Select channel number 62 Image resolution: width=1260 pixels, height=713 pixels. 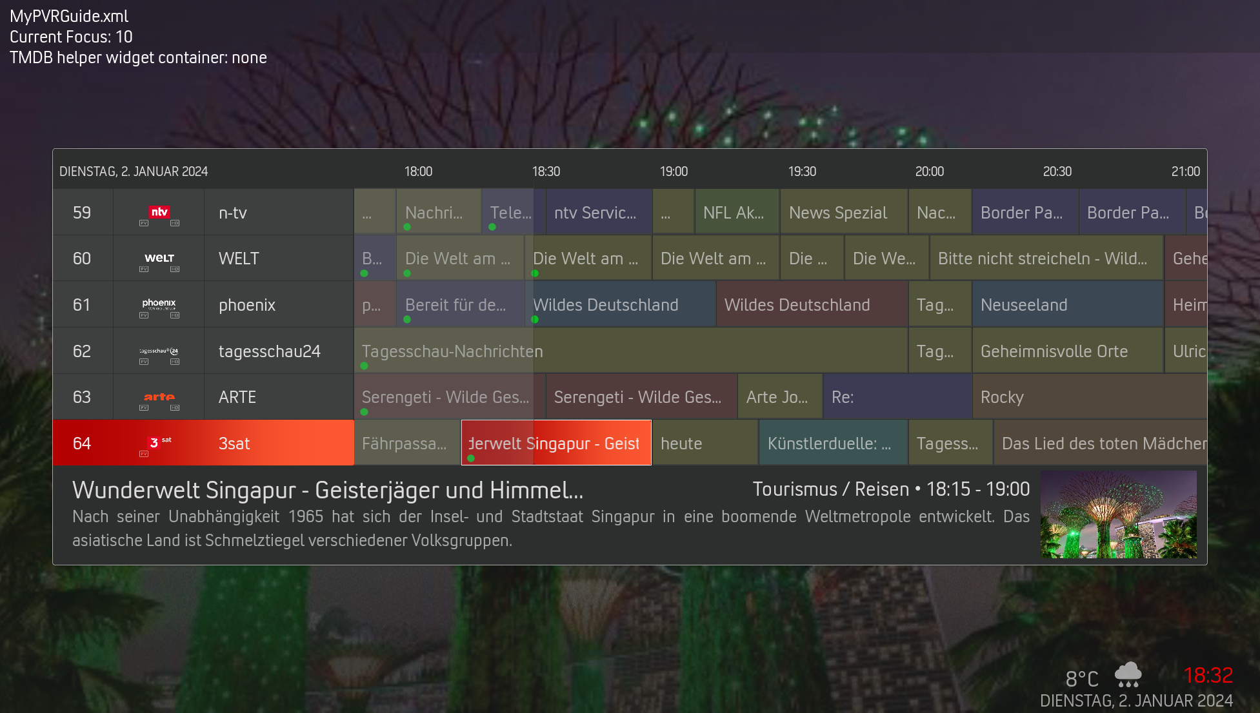82,351
